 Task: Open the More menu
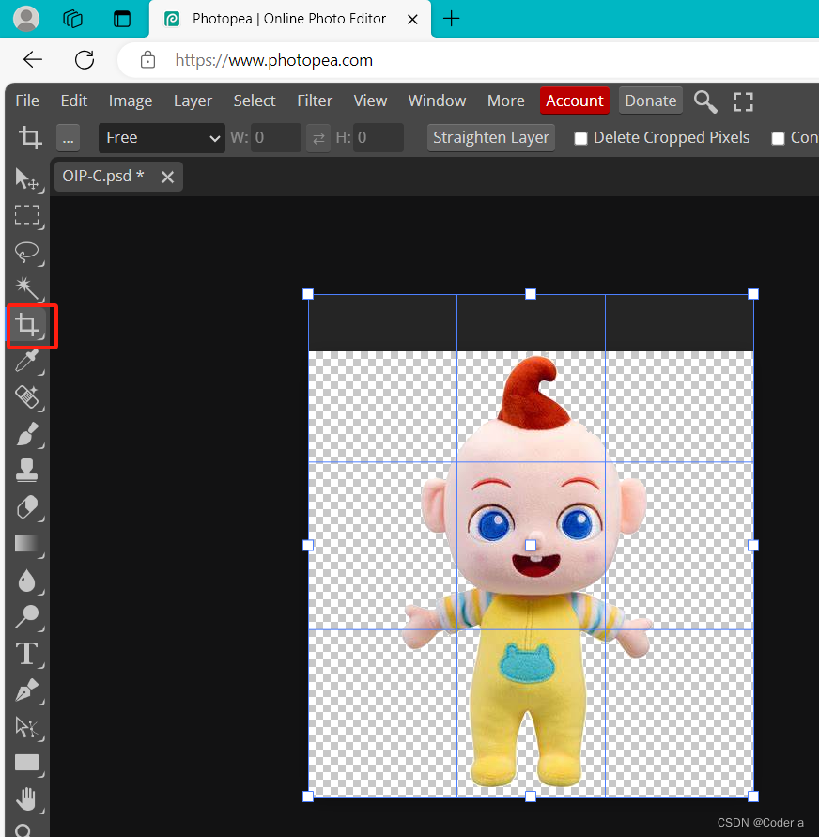point(505,101)
